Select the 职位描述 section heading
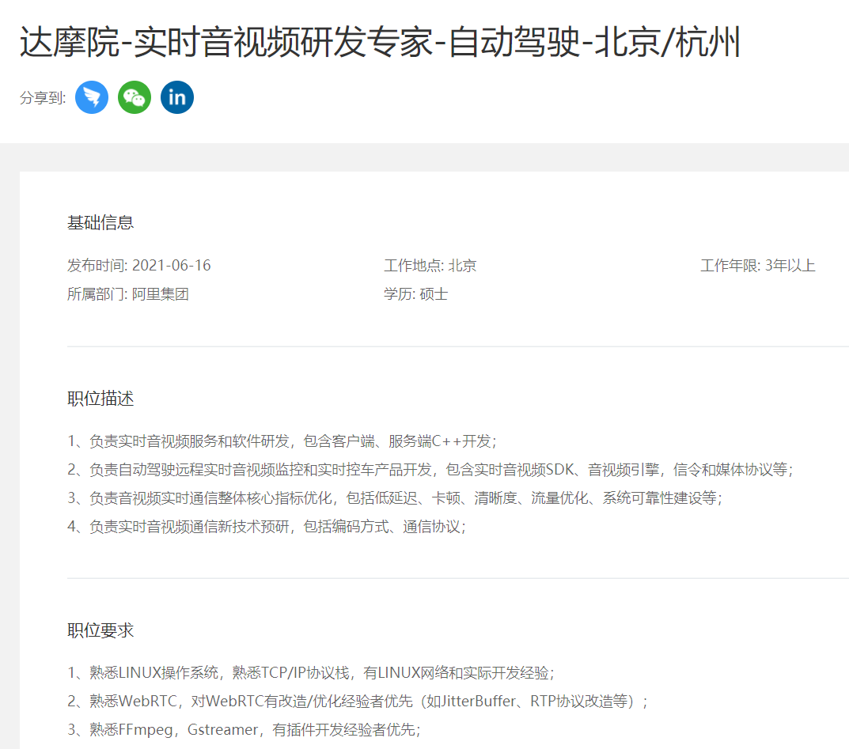Image resolution: width=849 pixels, height=749 pixels. [100, 398]
